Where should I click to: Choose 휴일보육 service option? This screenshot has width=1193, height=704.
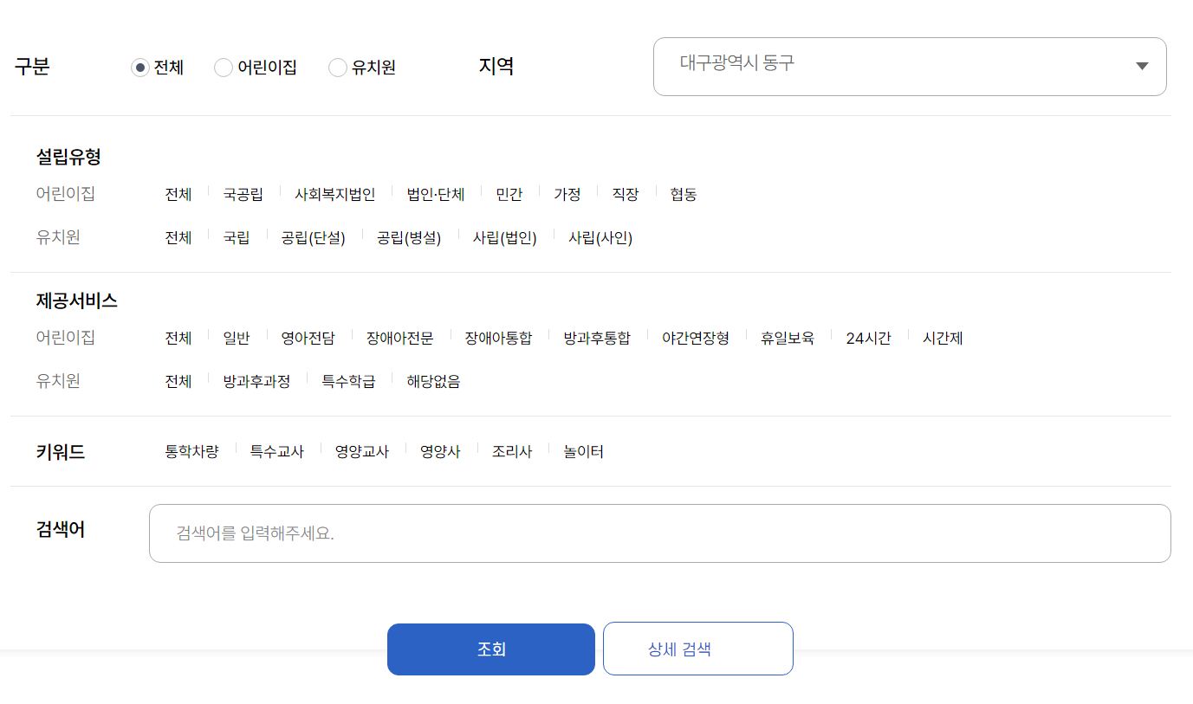tap(788, 338)
